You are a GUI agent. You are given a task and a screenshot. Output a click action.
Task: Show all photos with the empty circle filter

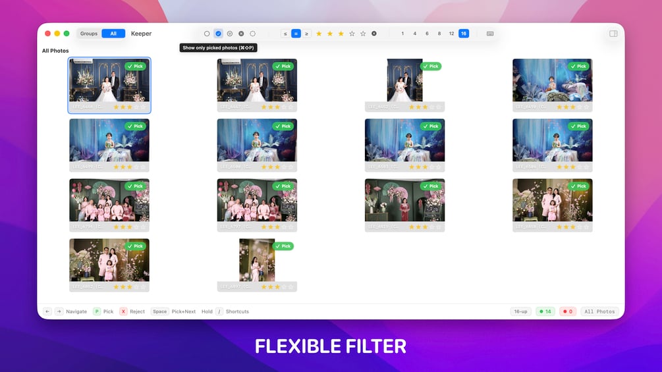[207, 34]
